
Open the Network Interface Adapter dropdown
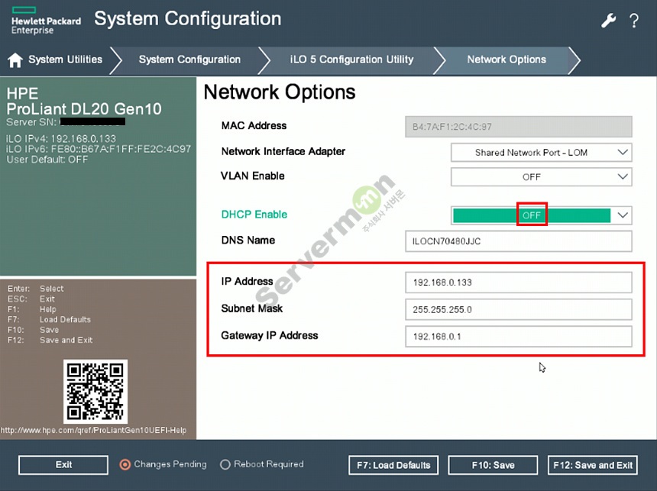point(541,153)
